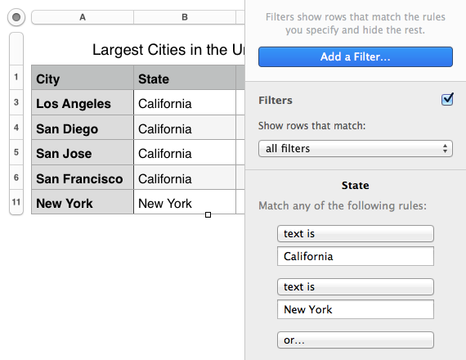Click the Add a Filter button
466x360 pixels.
pos(356,56)
